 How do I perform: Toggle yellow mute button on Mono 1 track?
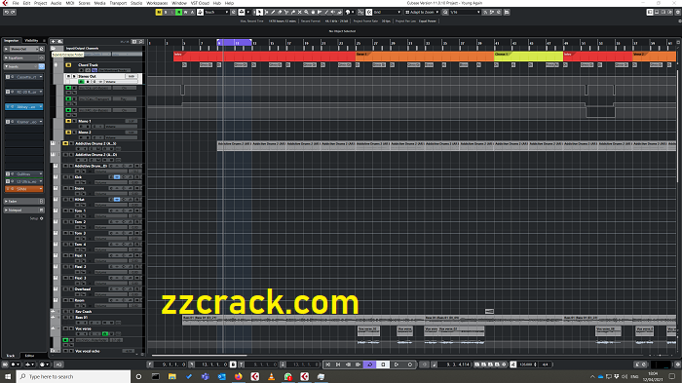tap(68, 121)
